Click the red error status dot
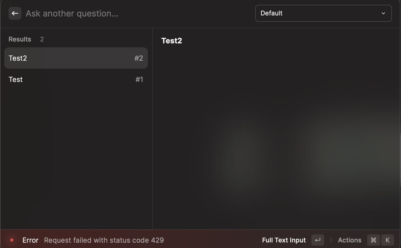The image size is (401, 248). (12, 240)
